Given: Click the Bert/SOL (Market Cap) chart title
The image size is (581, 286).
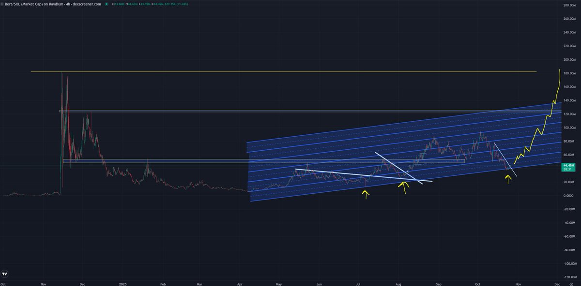Looking at the screenshot, I should tap(29, 3).
